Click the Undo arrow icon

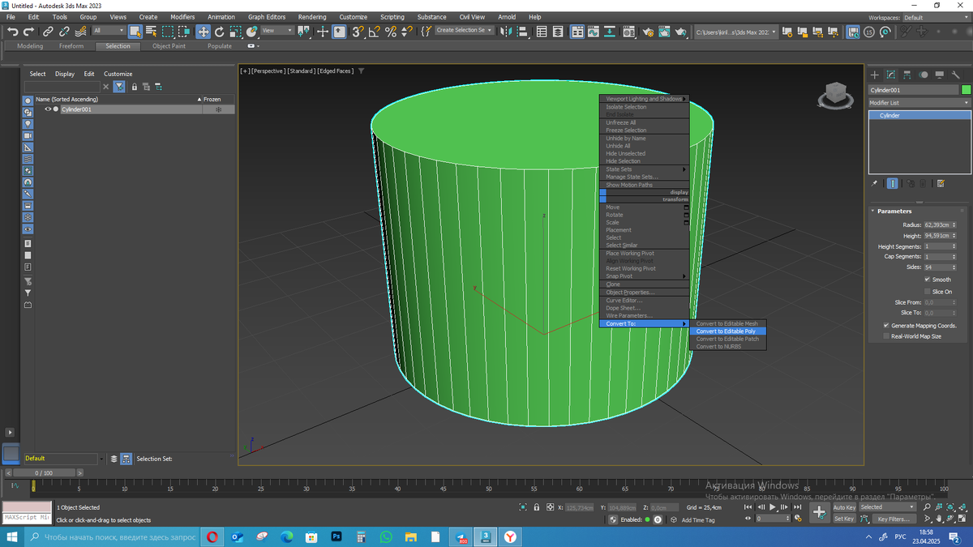coord(13,32)
